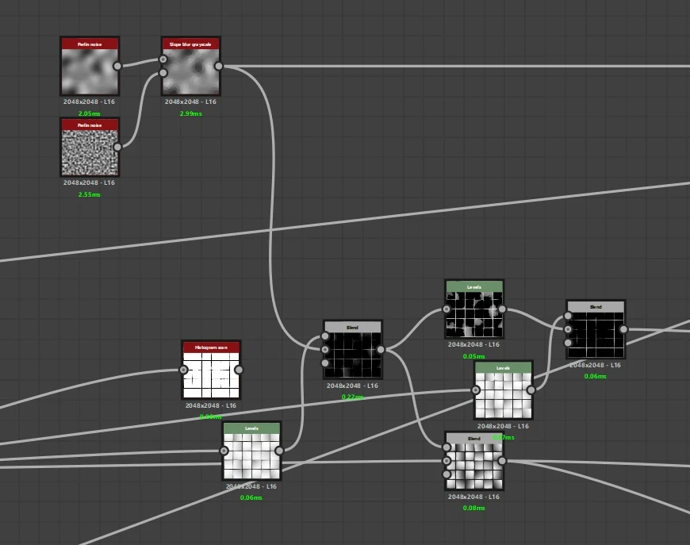Select the Levels node timed 0.06ms
The width and height of the screenshot is (690, 545).
coord(251,451)
